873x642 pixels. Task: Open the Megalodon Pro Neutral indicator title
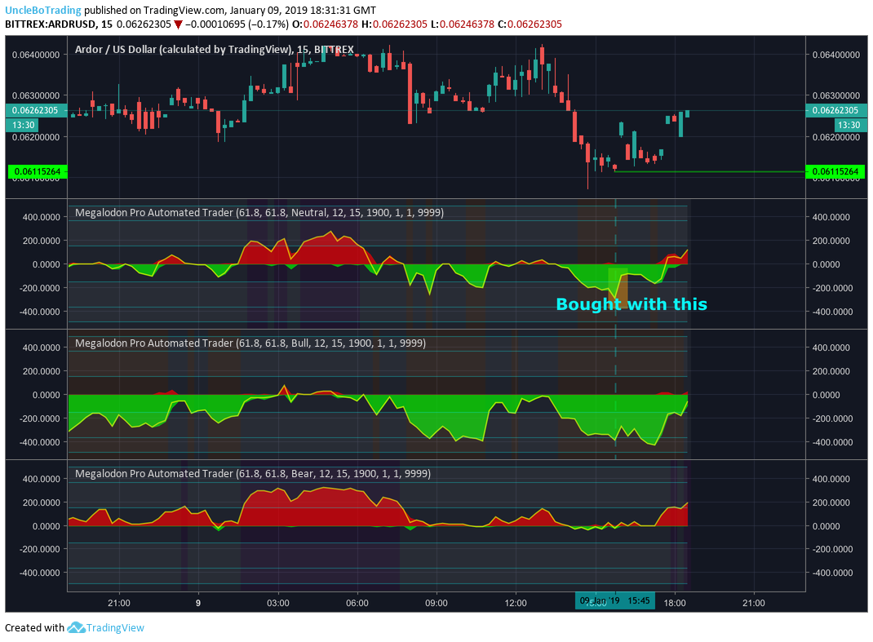point(259,213)
